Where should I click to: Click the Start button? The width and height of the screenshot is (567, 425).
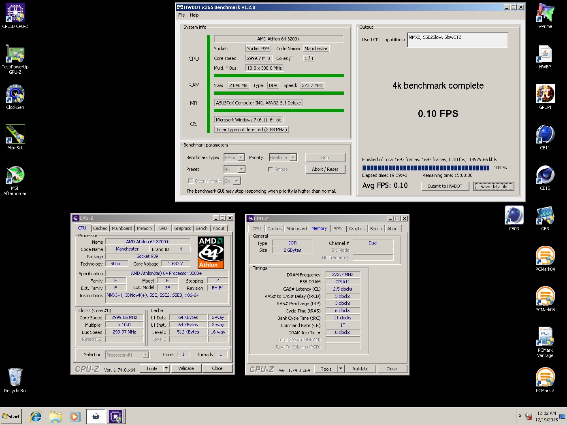point(11,416)
